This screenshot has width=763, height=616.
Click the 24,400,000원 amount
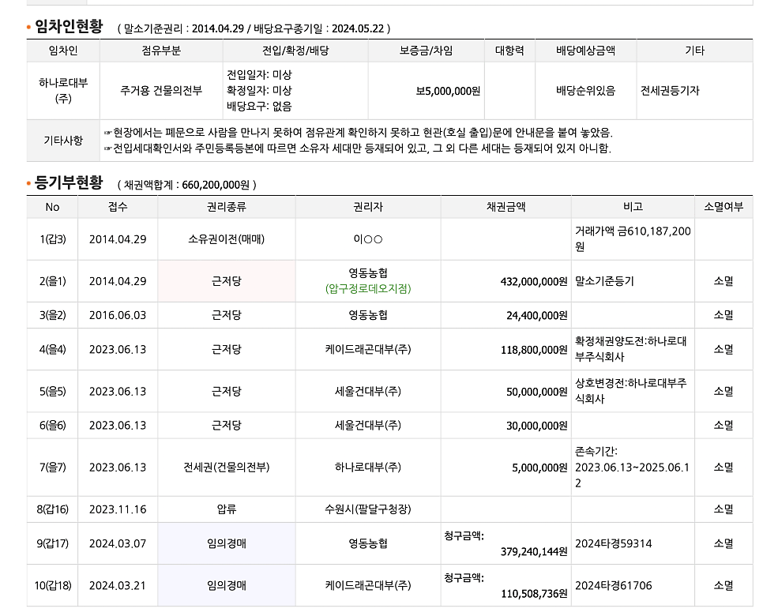click(x=537, y=316)
